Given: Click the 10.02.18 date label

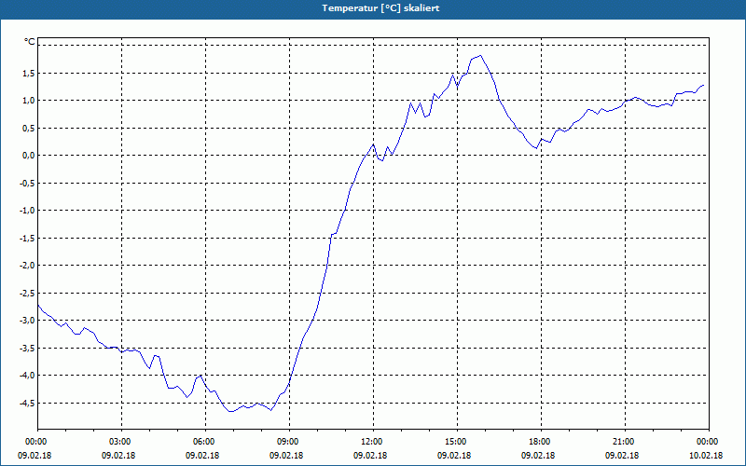Looking at the screenshot, I should click(706, 456).
